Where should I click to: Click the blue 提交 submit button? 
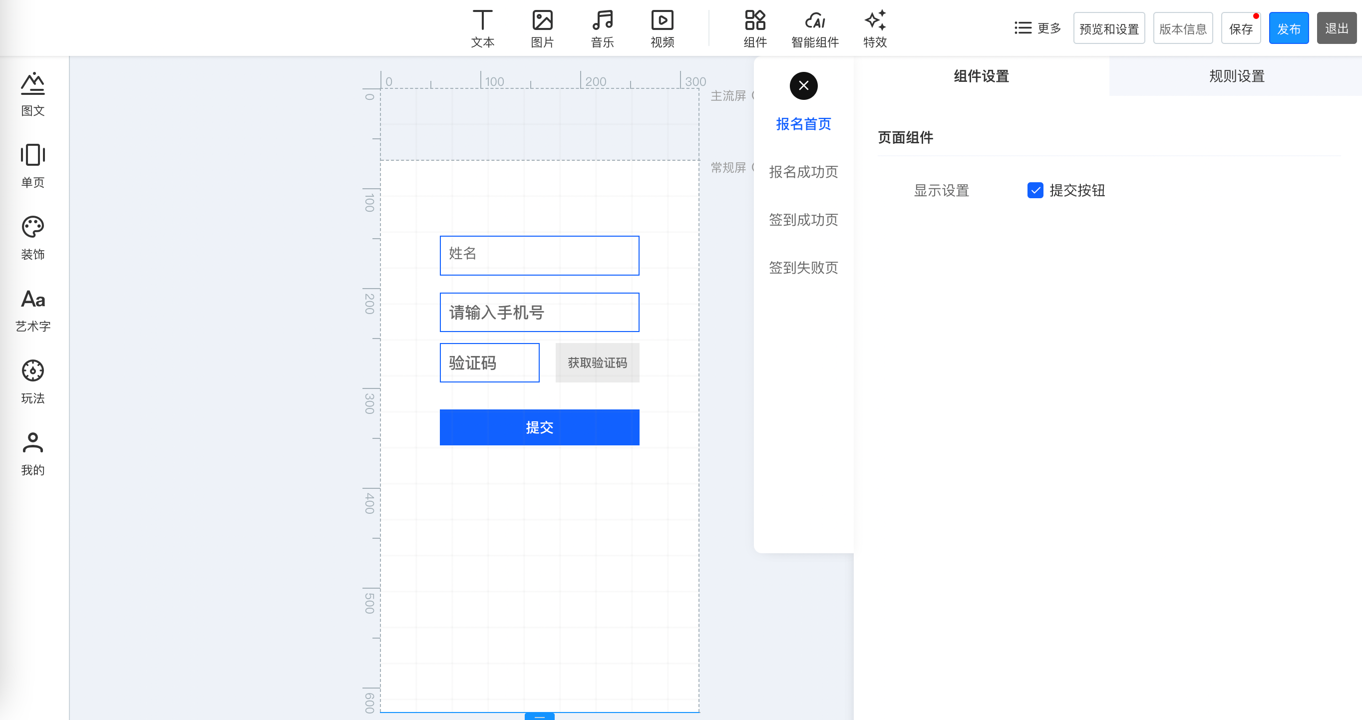click(x=539, y=427)
